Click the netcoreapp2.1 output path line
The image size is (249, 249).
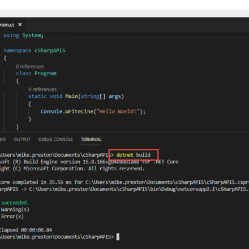click(124, 189)
